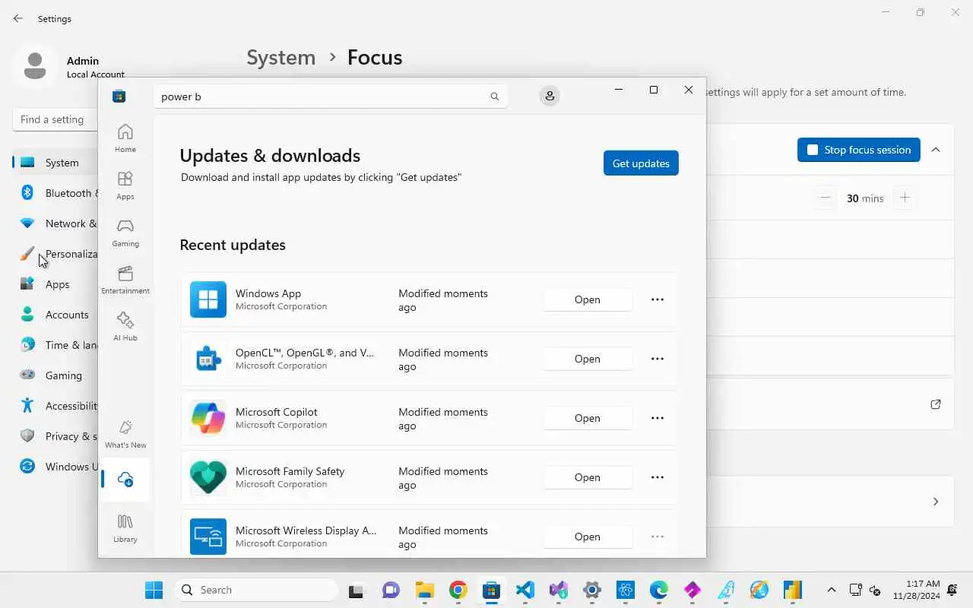Launch Google Chrome from taskbar
The width and height of the screenshot is (973, 608).
click(458, 590)
